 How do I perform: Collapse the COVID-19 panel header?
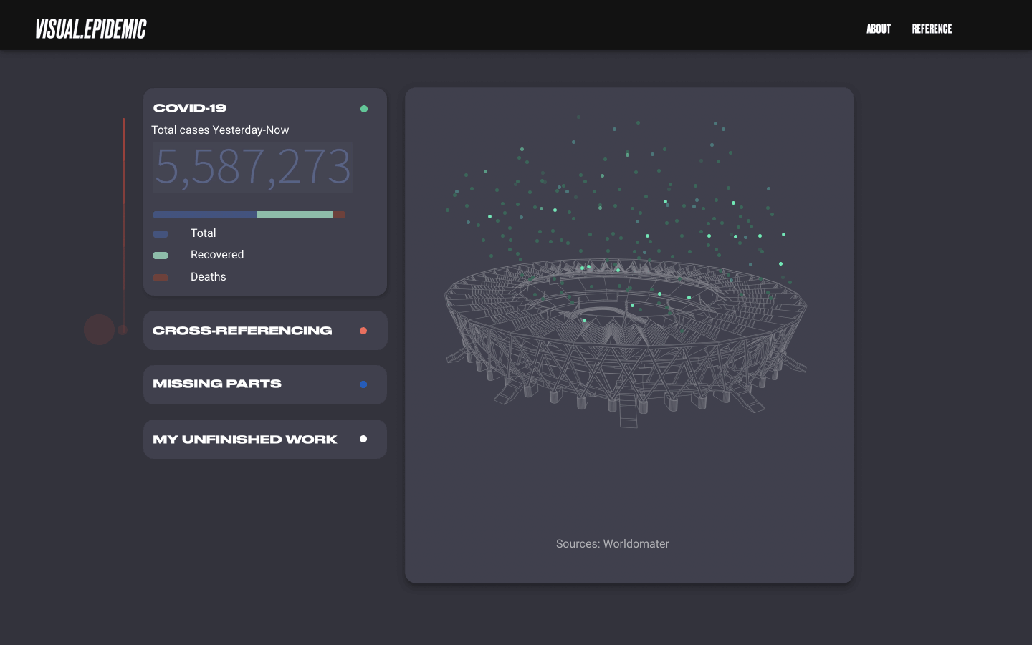pos(190,108)
